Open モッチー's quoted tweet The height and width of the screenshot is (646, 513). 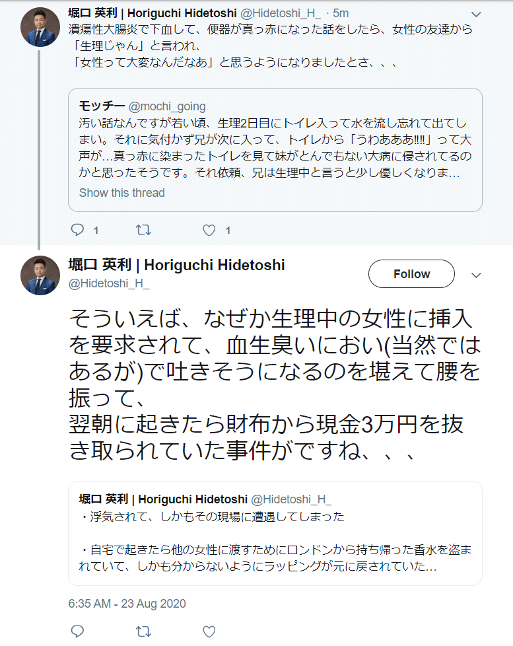pos(274,149)
